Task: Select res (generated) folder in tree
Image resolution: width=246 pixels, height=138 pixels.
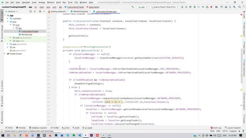Action: pos(18,51)
